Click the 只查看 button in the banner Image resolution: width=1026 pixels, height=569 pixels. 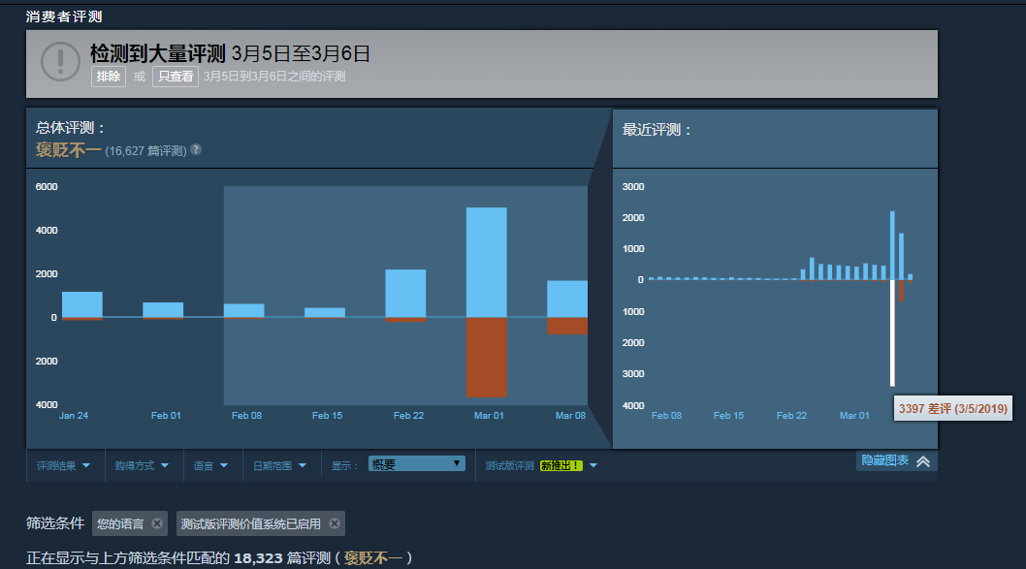point(175,77)
